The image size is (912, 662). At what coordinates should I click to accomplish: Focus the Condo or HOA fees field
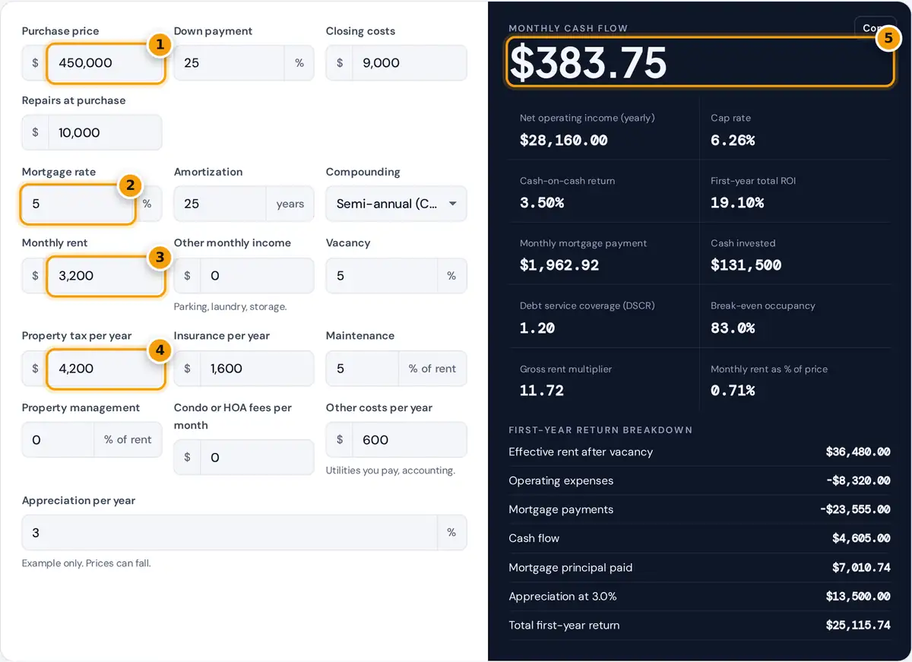click(x=257, y=458)
